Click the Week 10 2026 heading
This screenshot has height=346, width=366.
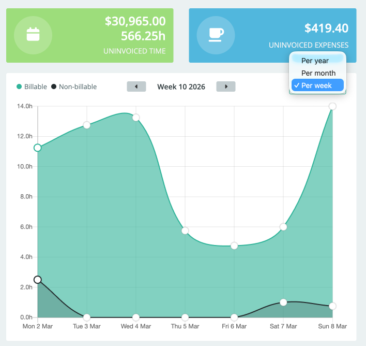tap(181, 87)
